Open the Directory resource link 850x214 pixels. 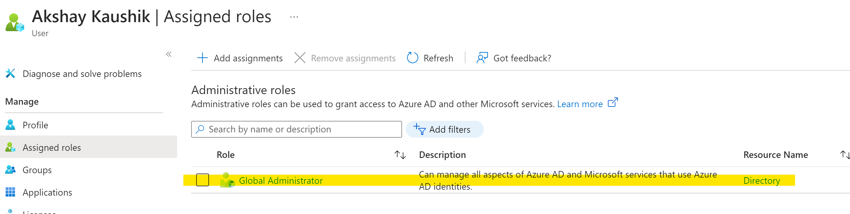(x=762, y=181)
